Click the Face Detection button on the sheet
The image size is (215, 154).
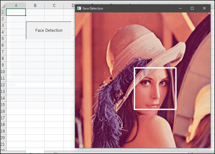[x=49, y=30]
